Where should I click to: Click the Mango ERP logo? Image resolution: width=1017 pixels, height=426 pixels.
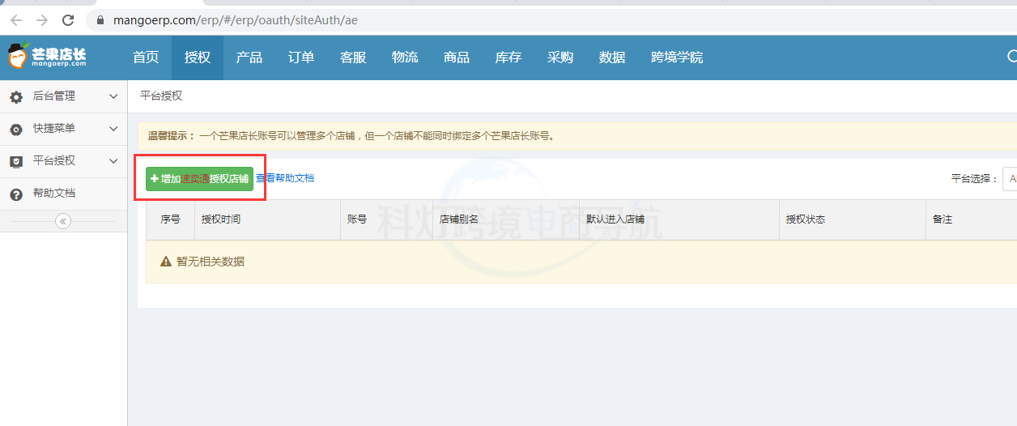[47, 57]
